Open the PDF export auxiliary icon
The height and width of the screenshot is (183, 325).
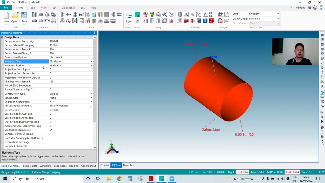point(212,21)
